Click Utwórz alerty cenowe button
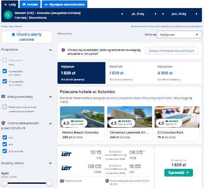Image resolution: width=204 pixels, height=188 pixels. [27, 37]
